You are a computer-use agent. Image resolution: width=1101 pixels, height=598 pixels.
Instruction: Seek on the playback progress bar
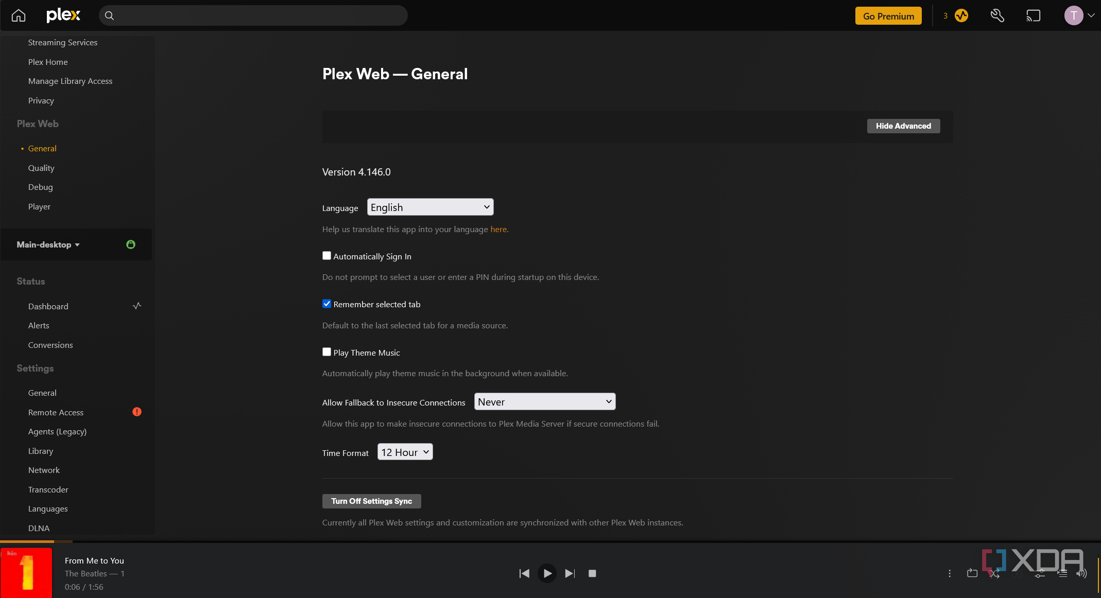click(550, 541)
